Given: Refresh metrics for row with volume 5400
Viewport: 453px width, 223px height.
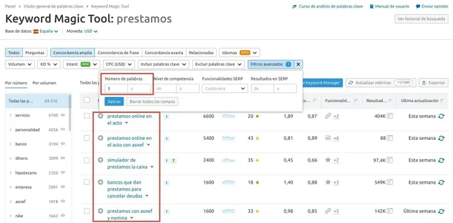Looking at the screenshot, I should click(441, 138).
